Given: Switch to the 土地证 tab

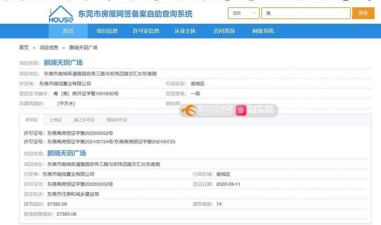Looking at the screenshot, I should pos(56,120).
